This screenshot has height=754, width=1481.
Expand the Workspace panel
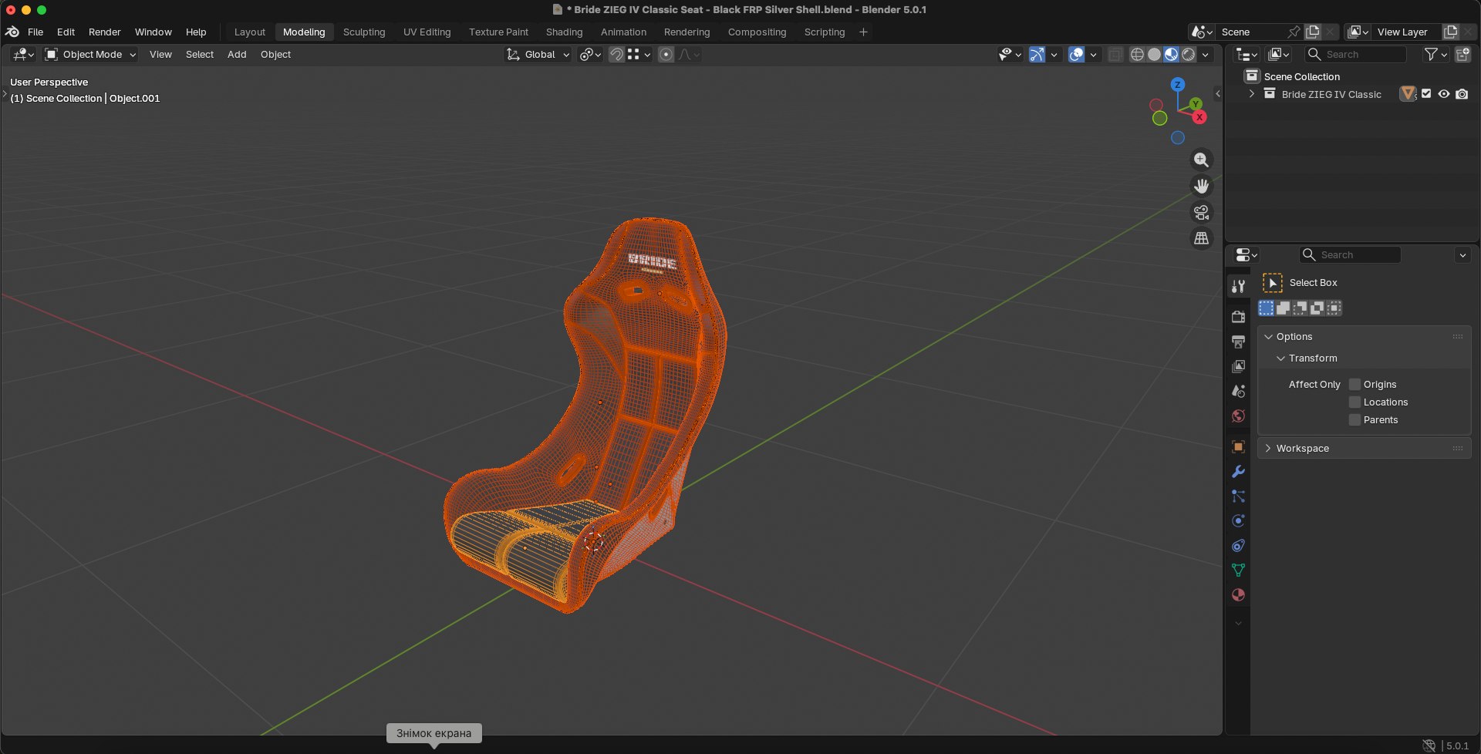(x=1268, y=448)
